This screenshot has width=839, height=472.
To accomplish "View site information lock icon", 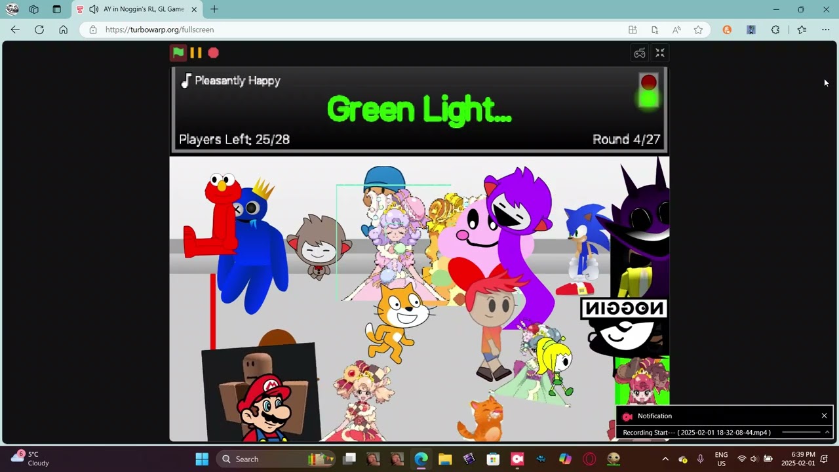I will [x=92, y=29].
